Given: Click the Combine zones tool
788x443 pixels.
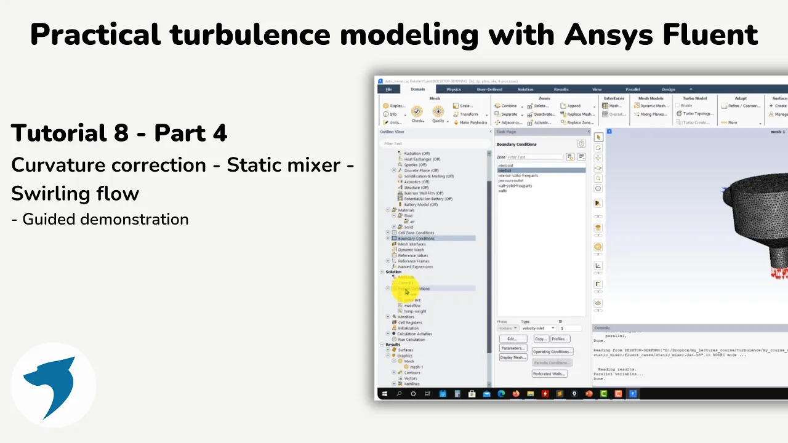Looking at the screenshot, I should point(505,106).
